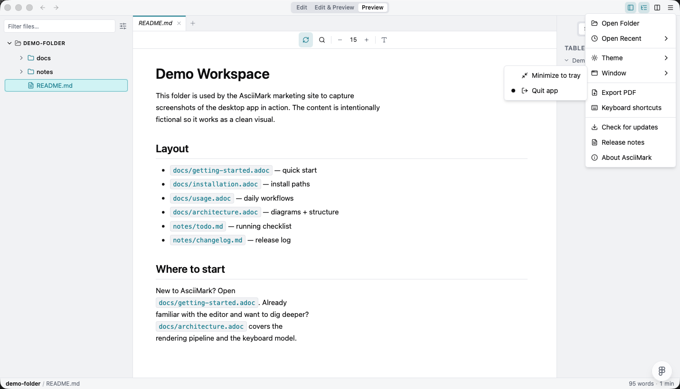Click the '95 words · 1 min' status text
Image resolution: width=680 pixels, height=389 pixels.
pos(652,384)
